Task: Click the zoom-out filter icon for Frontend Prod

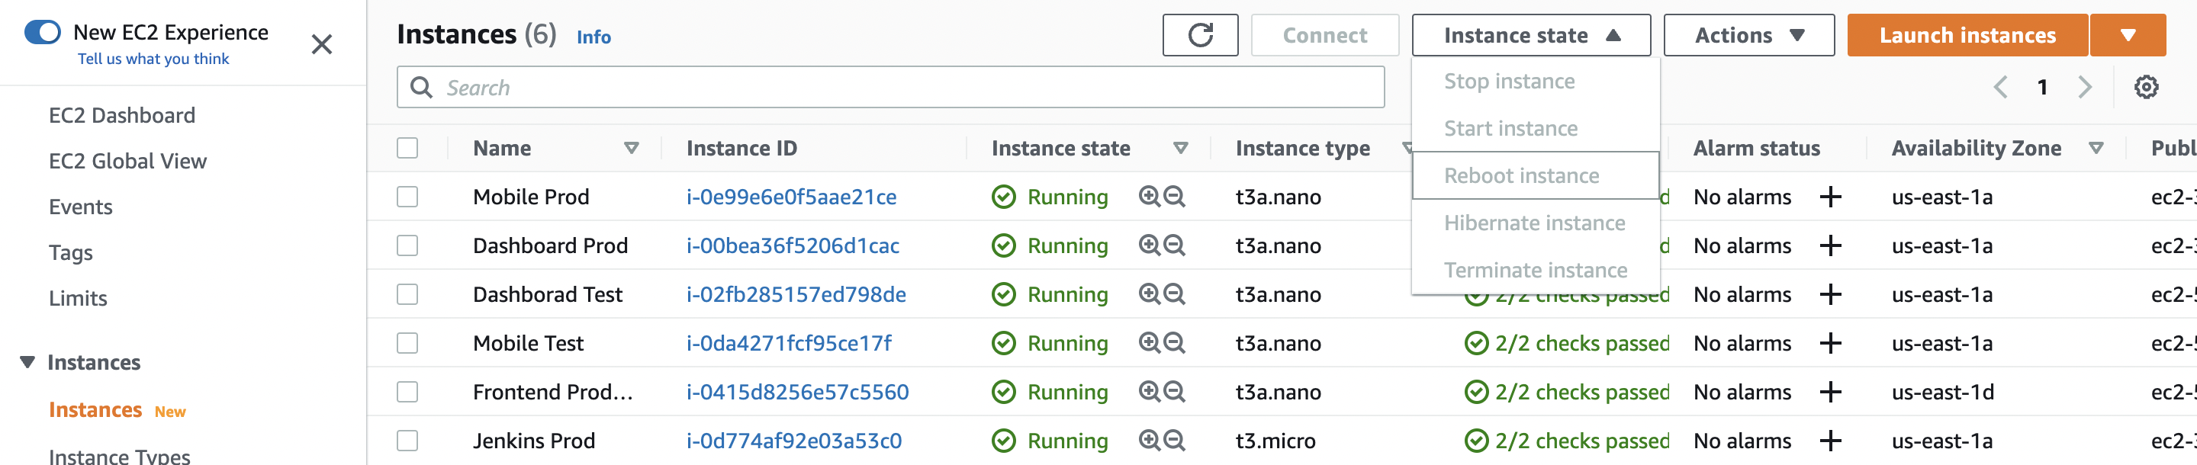Action: coord(1175,392)
